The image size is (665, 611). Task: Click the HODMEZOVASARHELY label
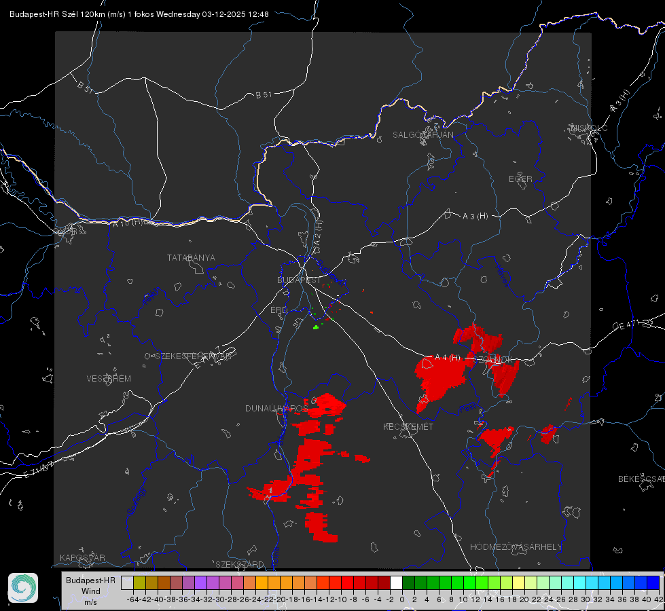point(516,547)
